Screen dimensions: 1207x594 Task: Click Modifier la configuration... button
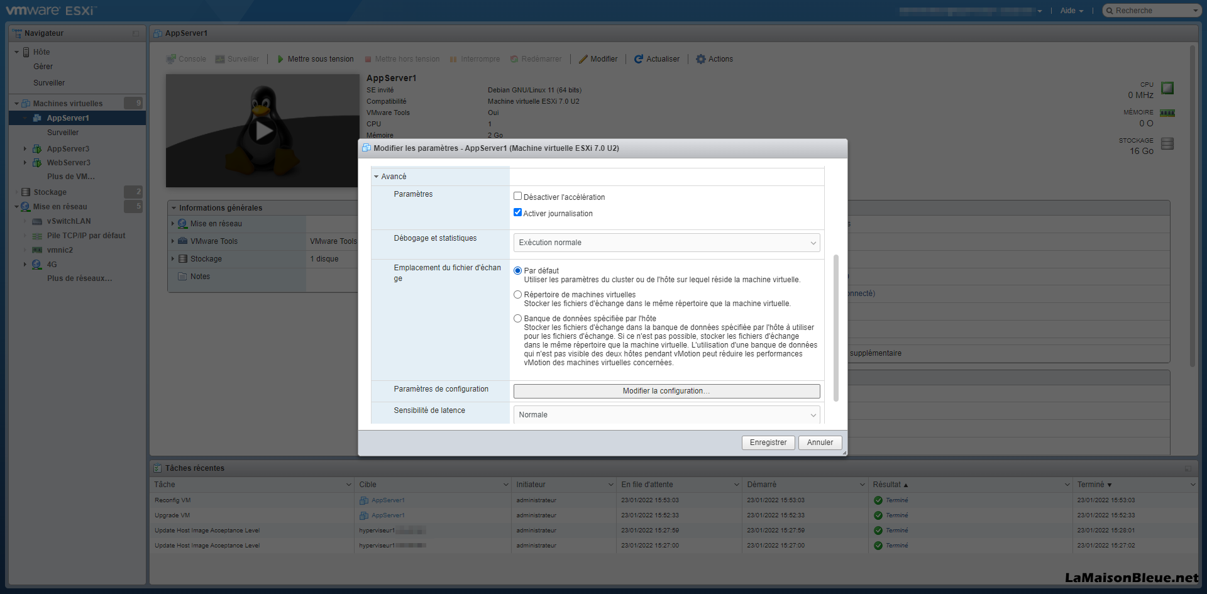point(667,391)
